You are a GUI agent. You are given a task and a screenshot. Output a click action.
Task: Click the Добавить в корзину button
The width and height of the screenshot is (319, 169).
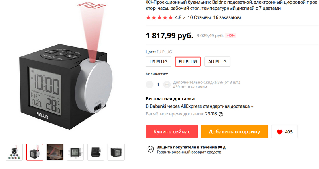coord(234,132)
